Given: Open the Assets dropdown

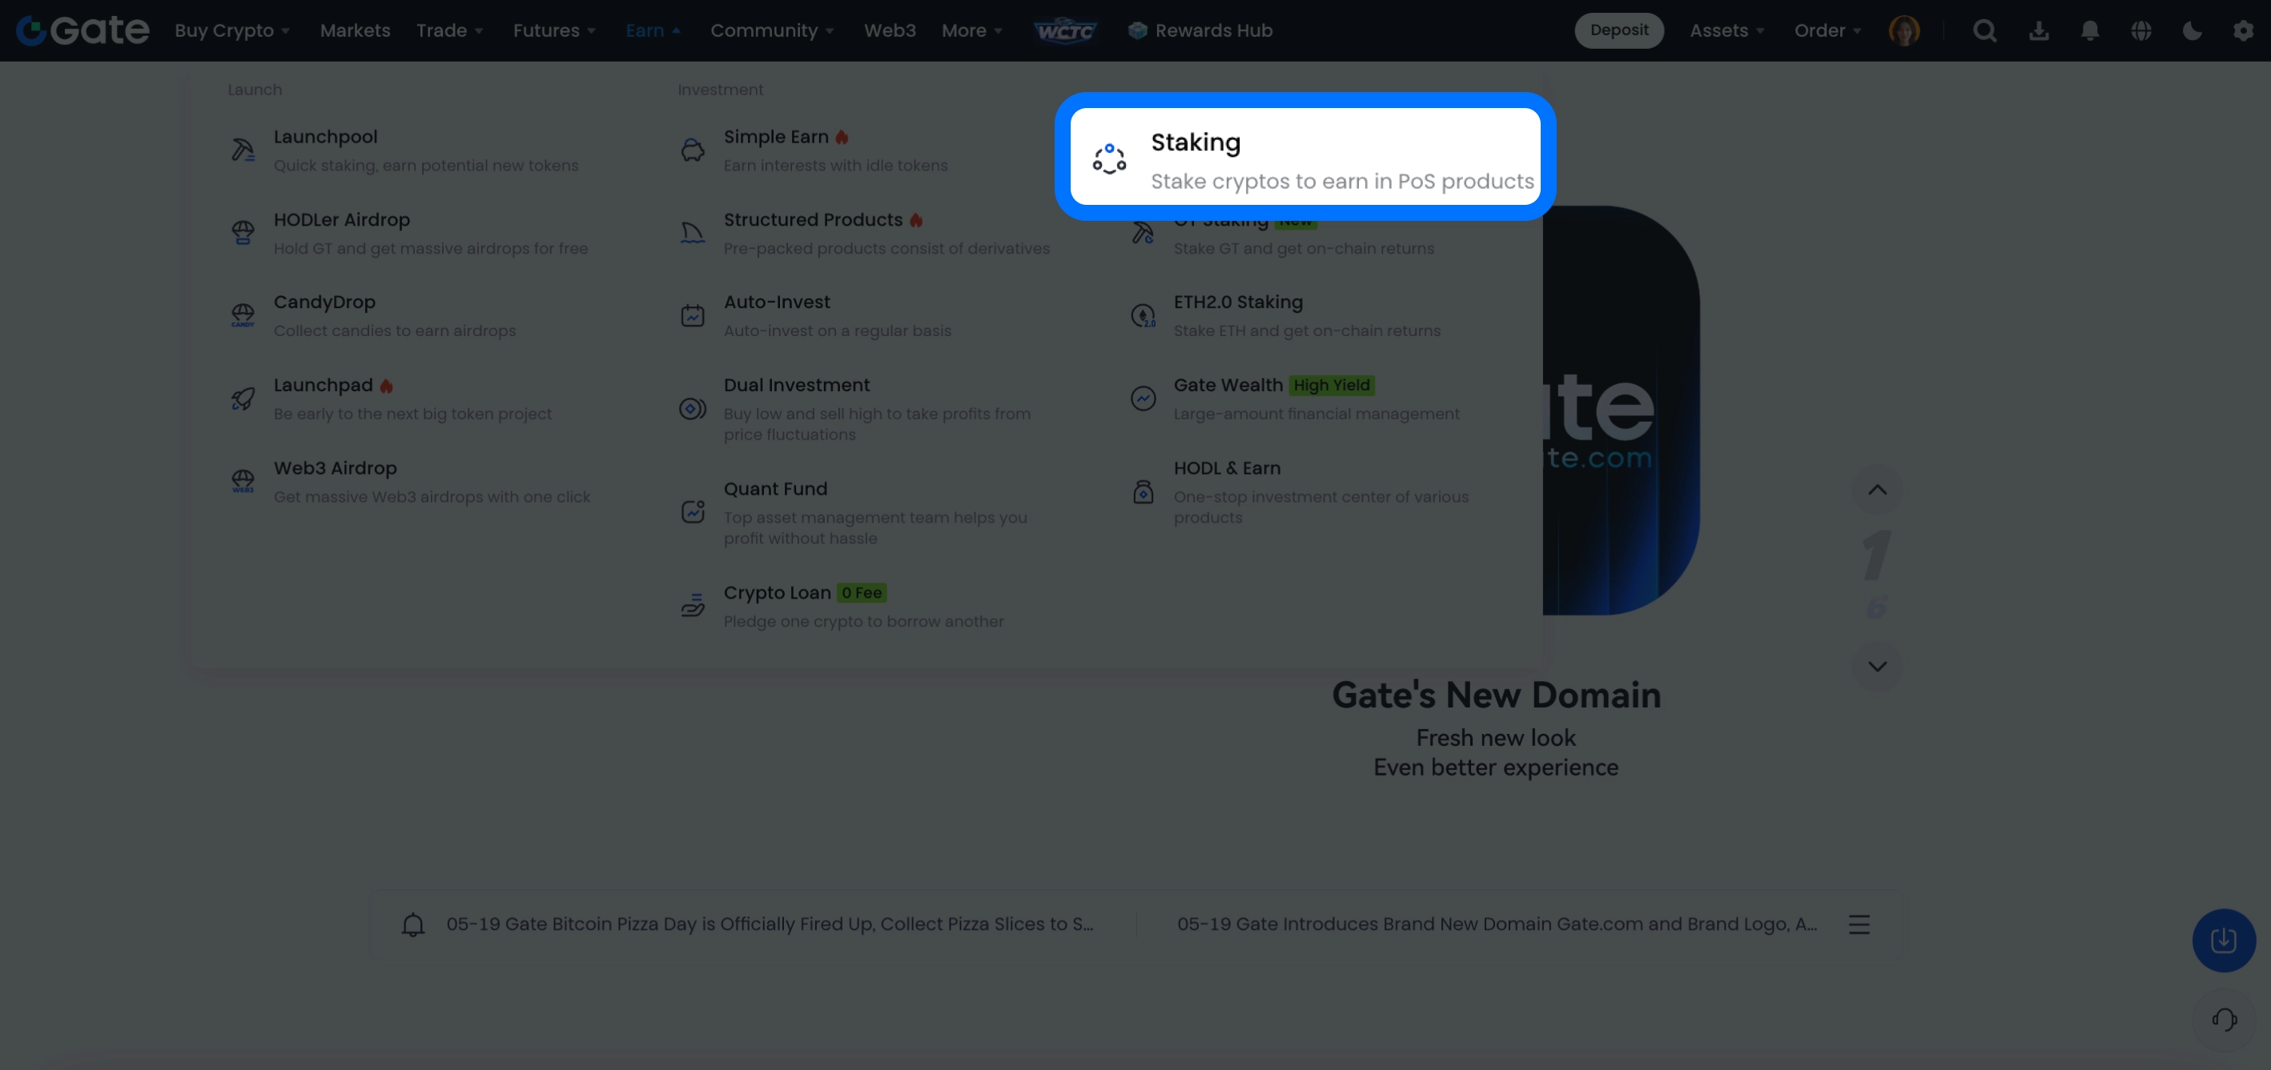Looking at the screenshot, I should (x=1726, y=30).
